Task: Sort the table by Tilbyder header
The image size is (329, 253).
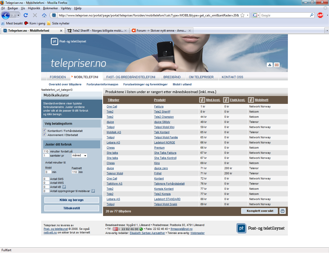Action: pyautogui.click(x=113, y=100)
